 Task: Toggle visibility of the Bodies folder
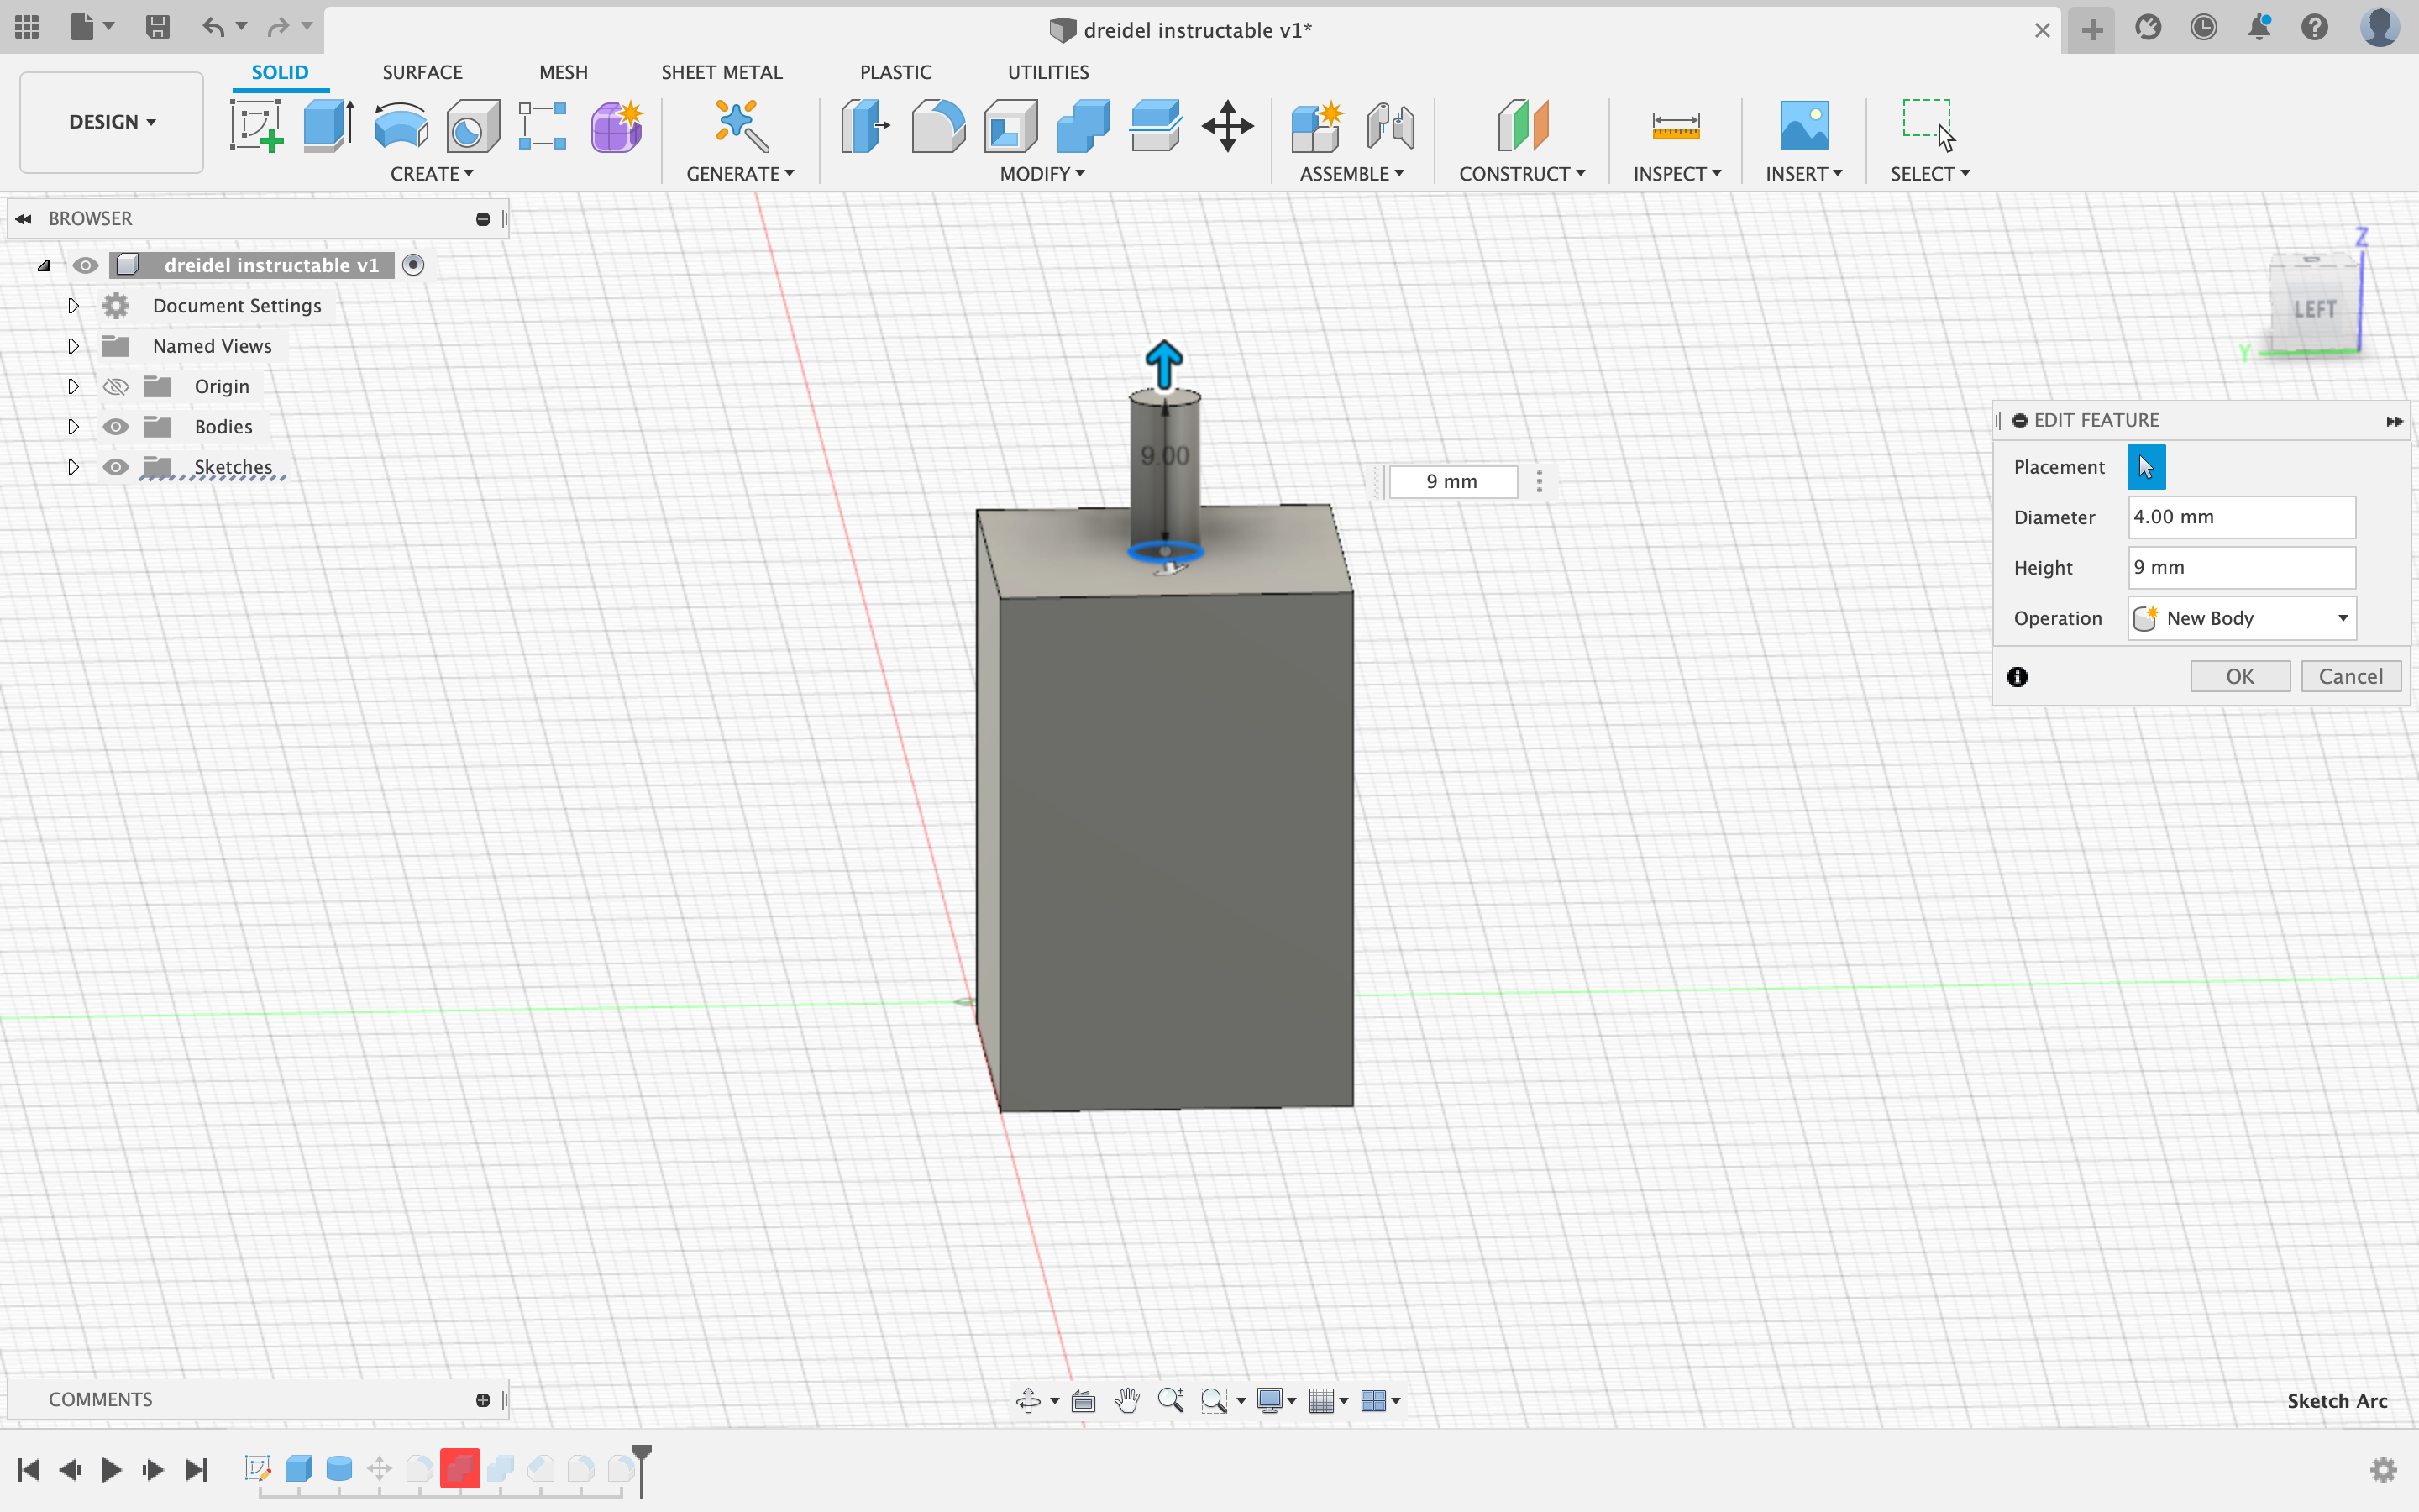116,426
